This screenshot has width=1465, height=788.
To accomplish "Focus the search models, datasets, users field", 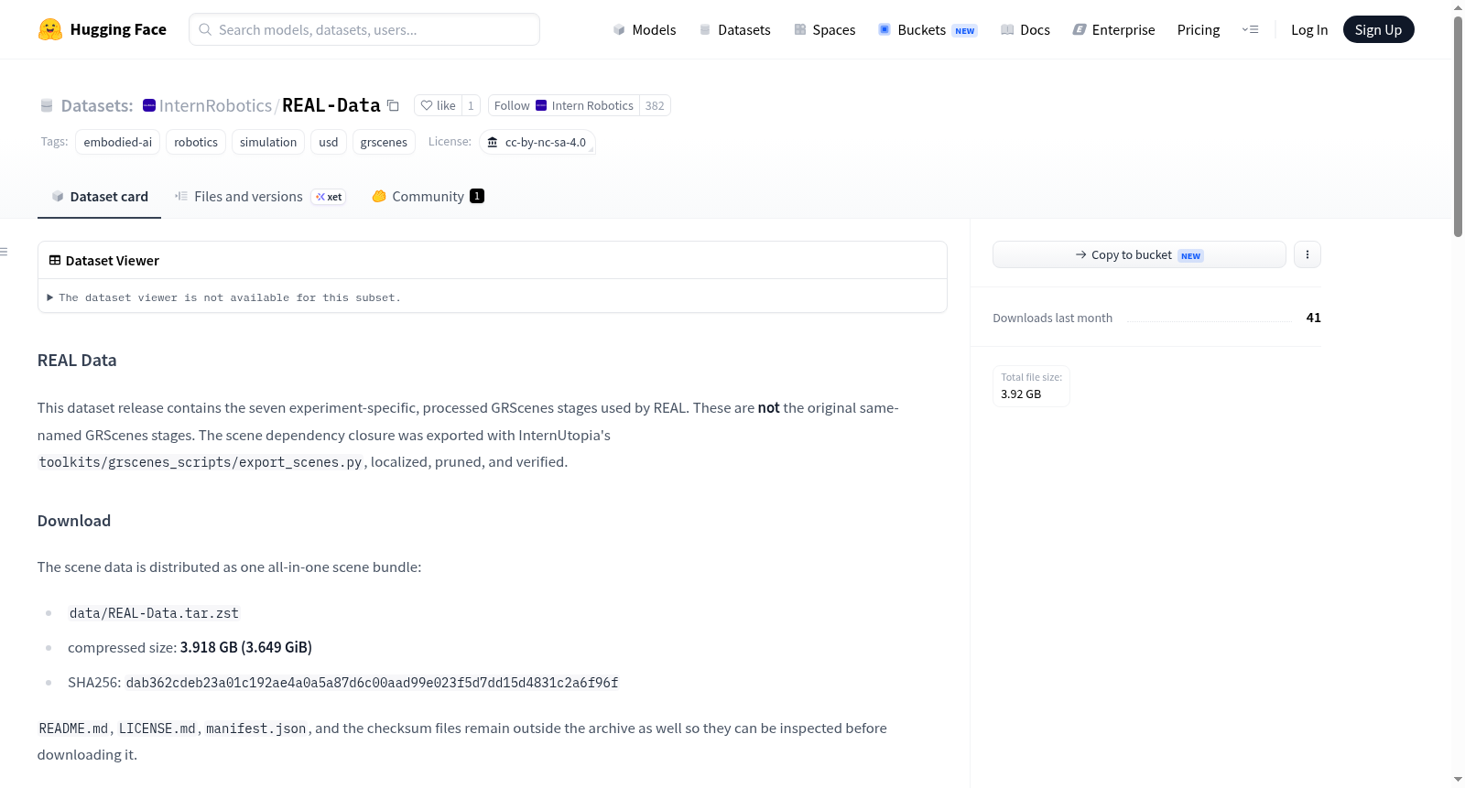I will pyautogui.click(x=364, y=29).
